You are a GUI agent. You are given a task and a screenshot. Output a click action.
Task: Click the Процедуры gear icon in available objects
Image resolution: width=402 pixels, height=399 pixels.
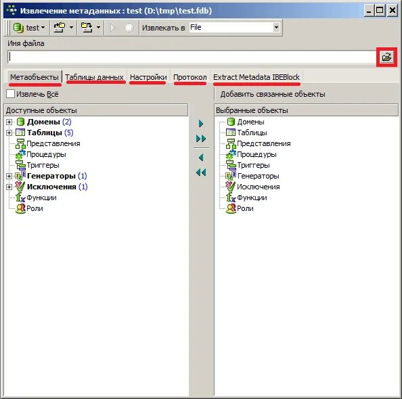(20, 154)
